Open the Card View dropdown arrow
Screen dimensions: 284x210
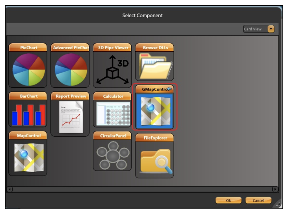(x=271, y=29)
